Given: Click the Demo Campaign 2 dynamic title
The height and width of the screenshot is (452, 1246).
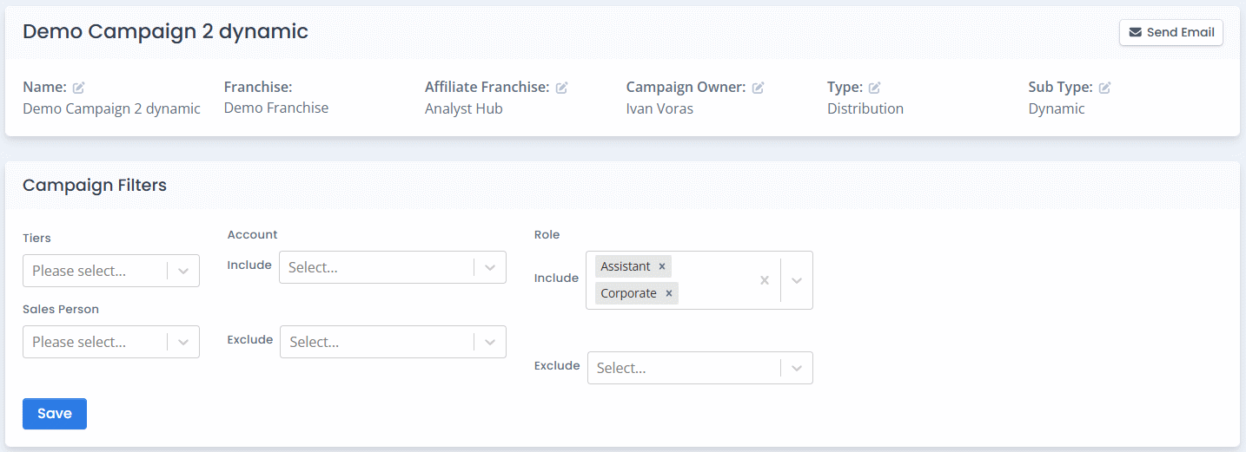Looking at the screenshot, I should click(165, 32).
